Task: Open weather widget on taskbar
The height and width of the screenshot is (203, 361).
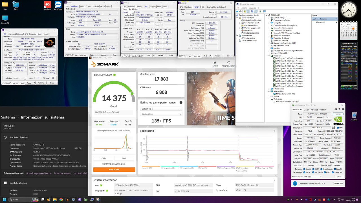Action: [x=49, y=200]
